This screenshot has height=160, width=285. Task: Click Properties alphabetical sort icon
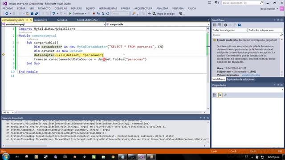219,95
